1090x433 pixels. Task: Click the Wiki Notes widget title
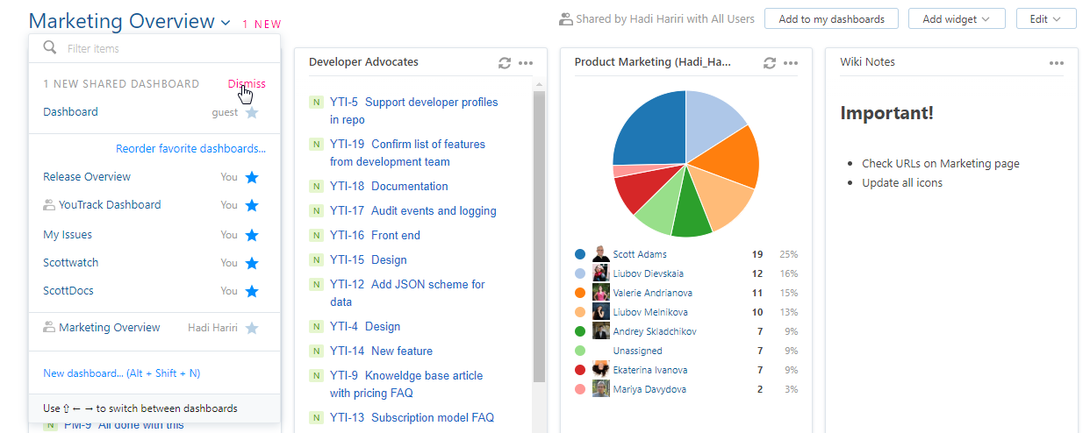coord(868,62)
